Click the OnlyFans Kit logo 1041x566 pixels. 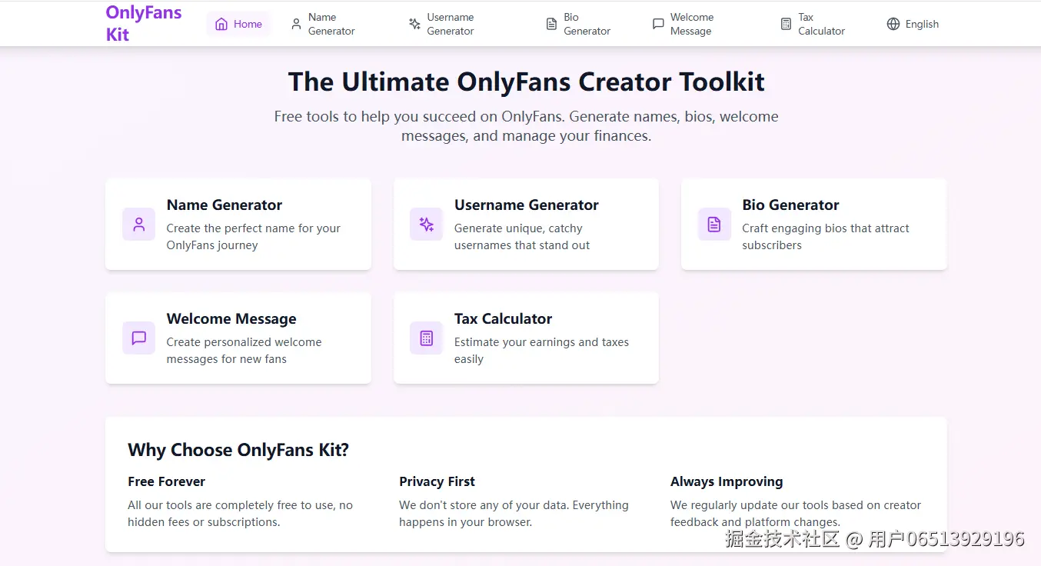click(144, 23)
